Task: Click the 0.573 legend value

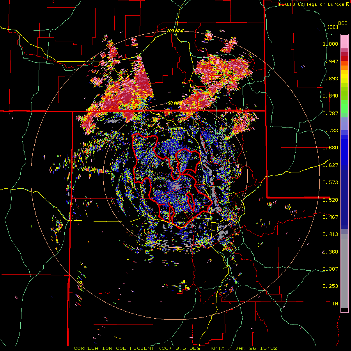Action: pyautogui.click(x=330, y=183)
